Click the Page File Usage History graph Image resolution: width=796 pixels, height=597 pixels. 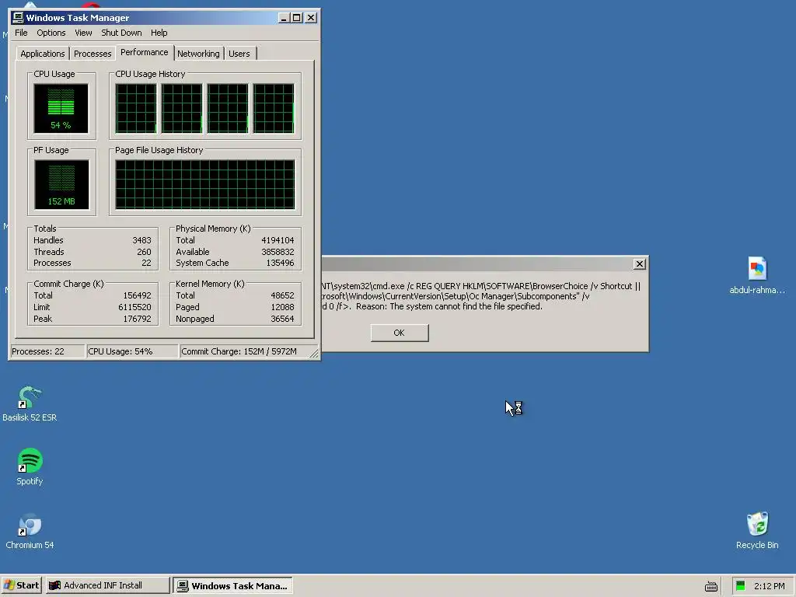205,185
